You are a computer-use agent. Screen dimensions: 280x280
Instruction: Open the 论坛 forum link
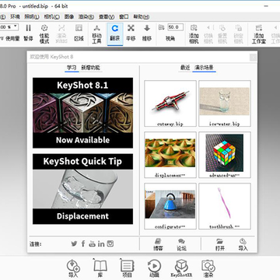click(181, 244)
